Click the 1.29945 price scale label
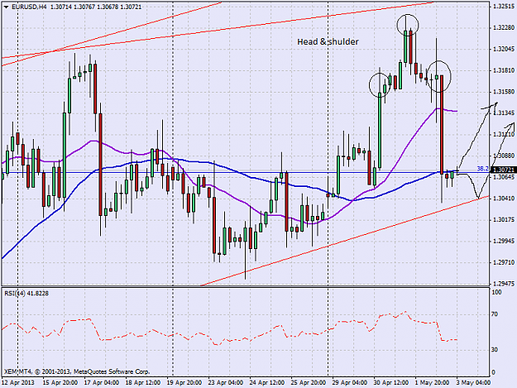517x388 pixels. tap(504, 241)
